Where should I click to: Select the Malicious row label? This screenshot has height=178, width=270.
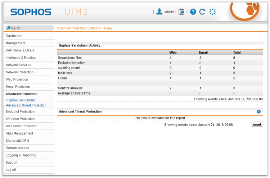pyautogui.click(x=65, y=73)
